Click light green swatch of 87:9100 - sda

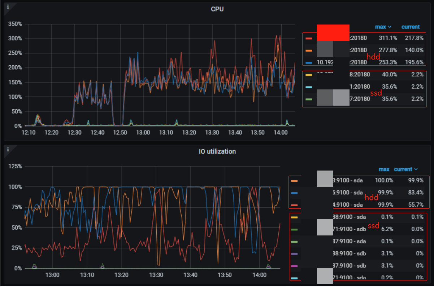pyautogui.click(x=294, y=242)
